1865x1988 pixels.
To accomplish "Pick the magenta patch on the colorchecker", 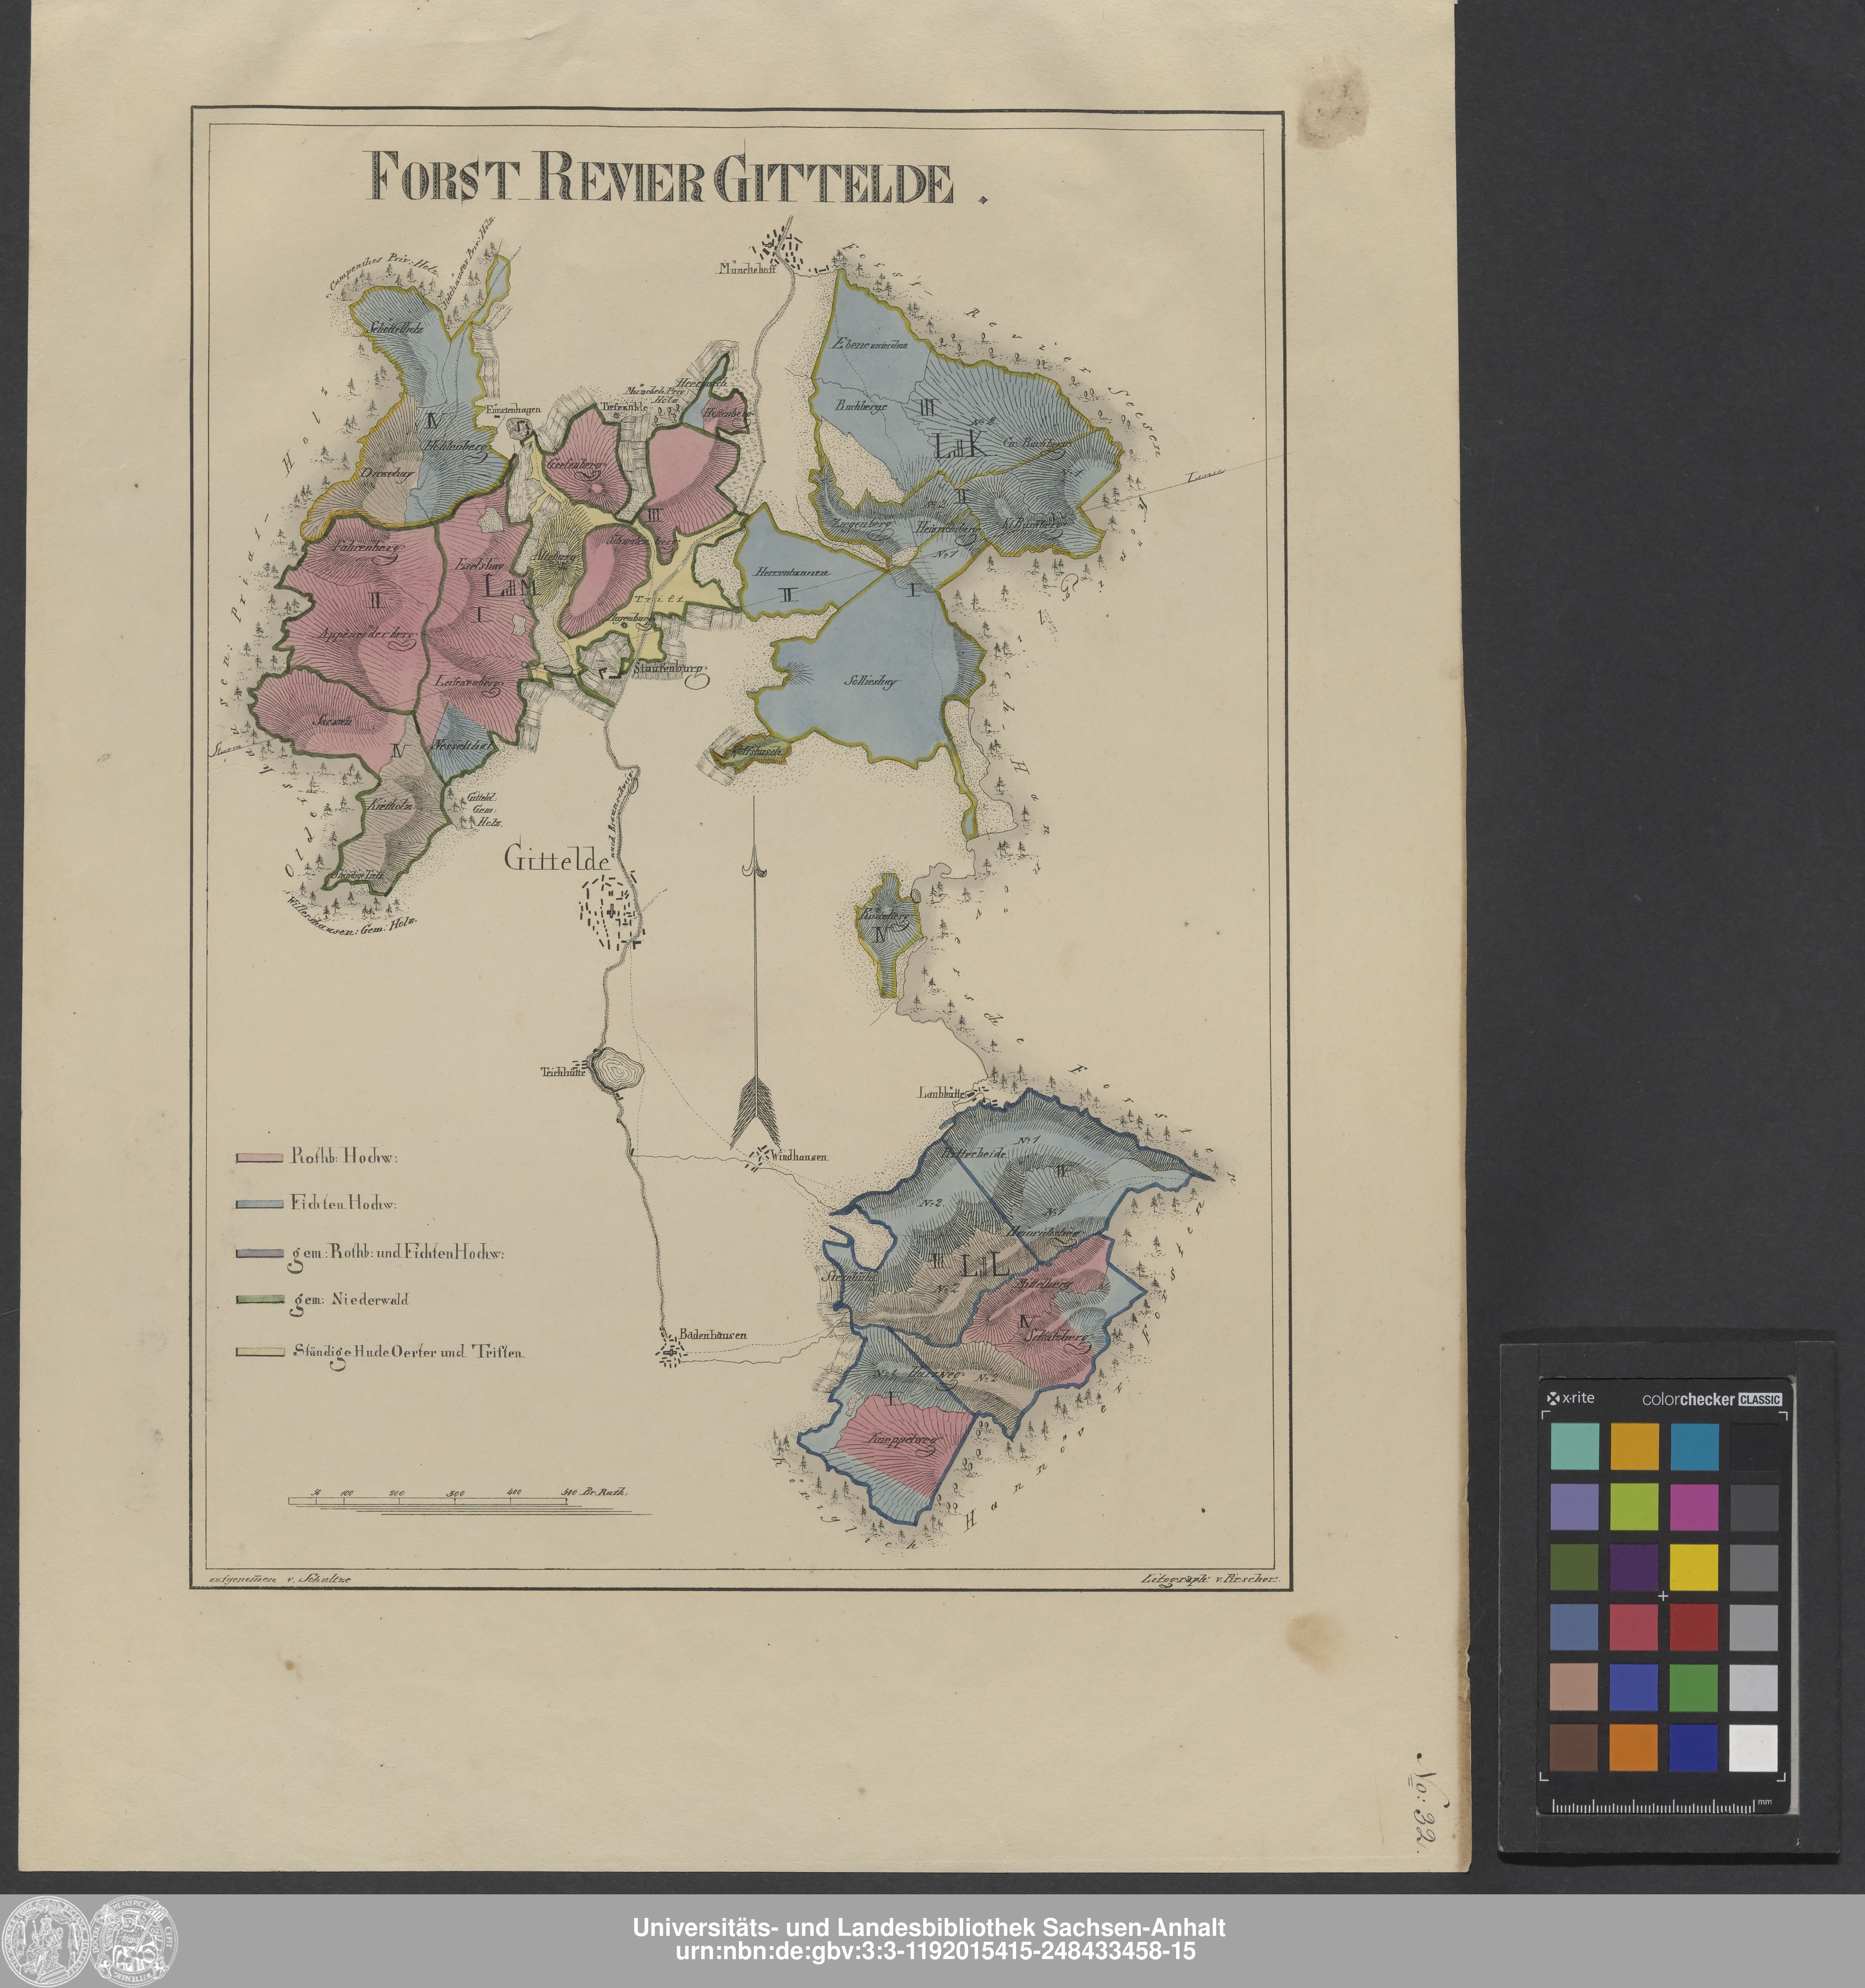I will (x=1694, y=1507).
